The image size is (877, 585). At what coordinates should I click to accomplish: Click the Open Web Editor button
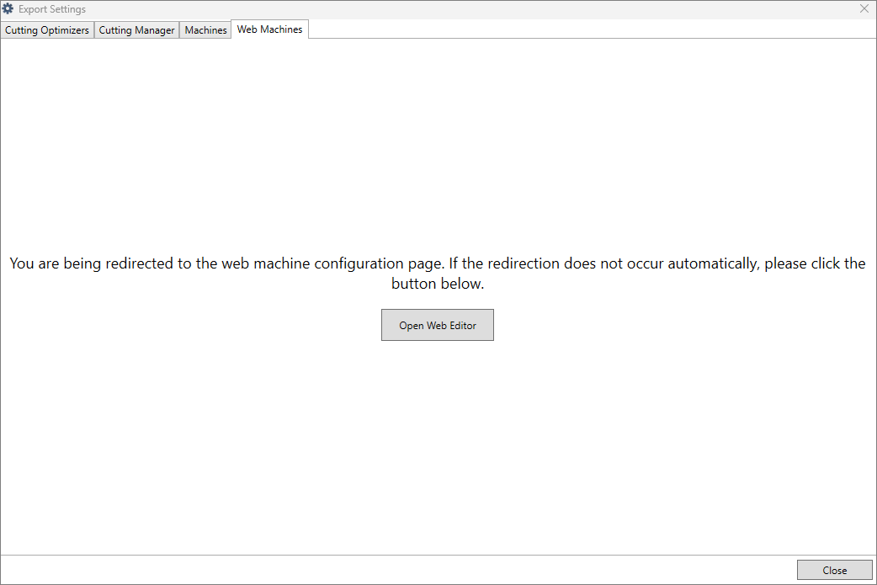pyautogui.click(x=438, y=325)
